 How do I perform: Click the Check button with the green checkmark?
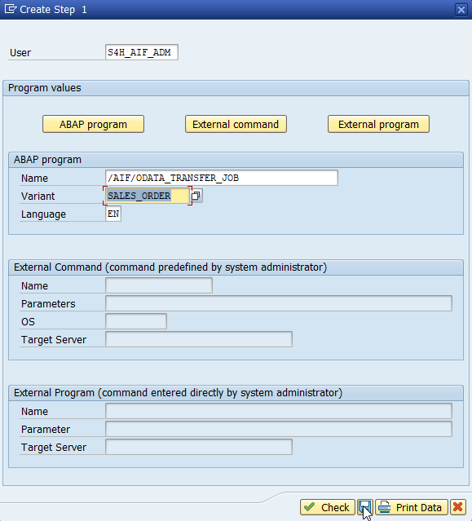click(328, 507)
